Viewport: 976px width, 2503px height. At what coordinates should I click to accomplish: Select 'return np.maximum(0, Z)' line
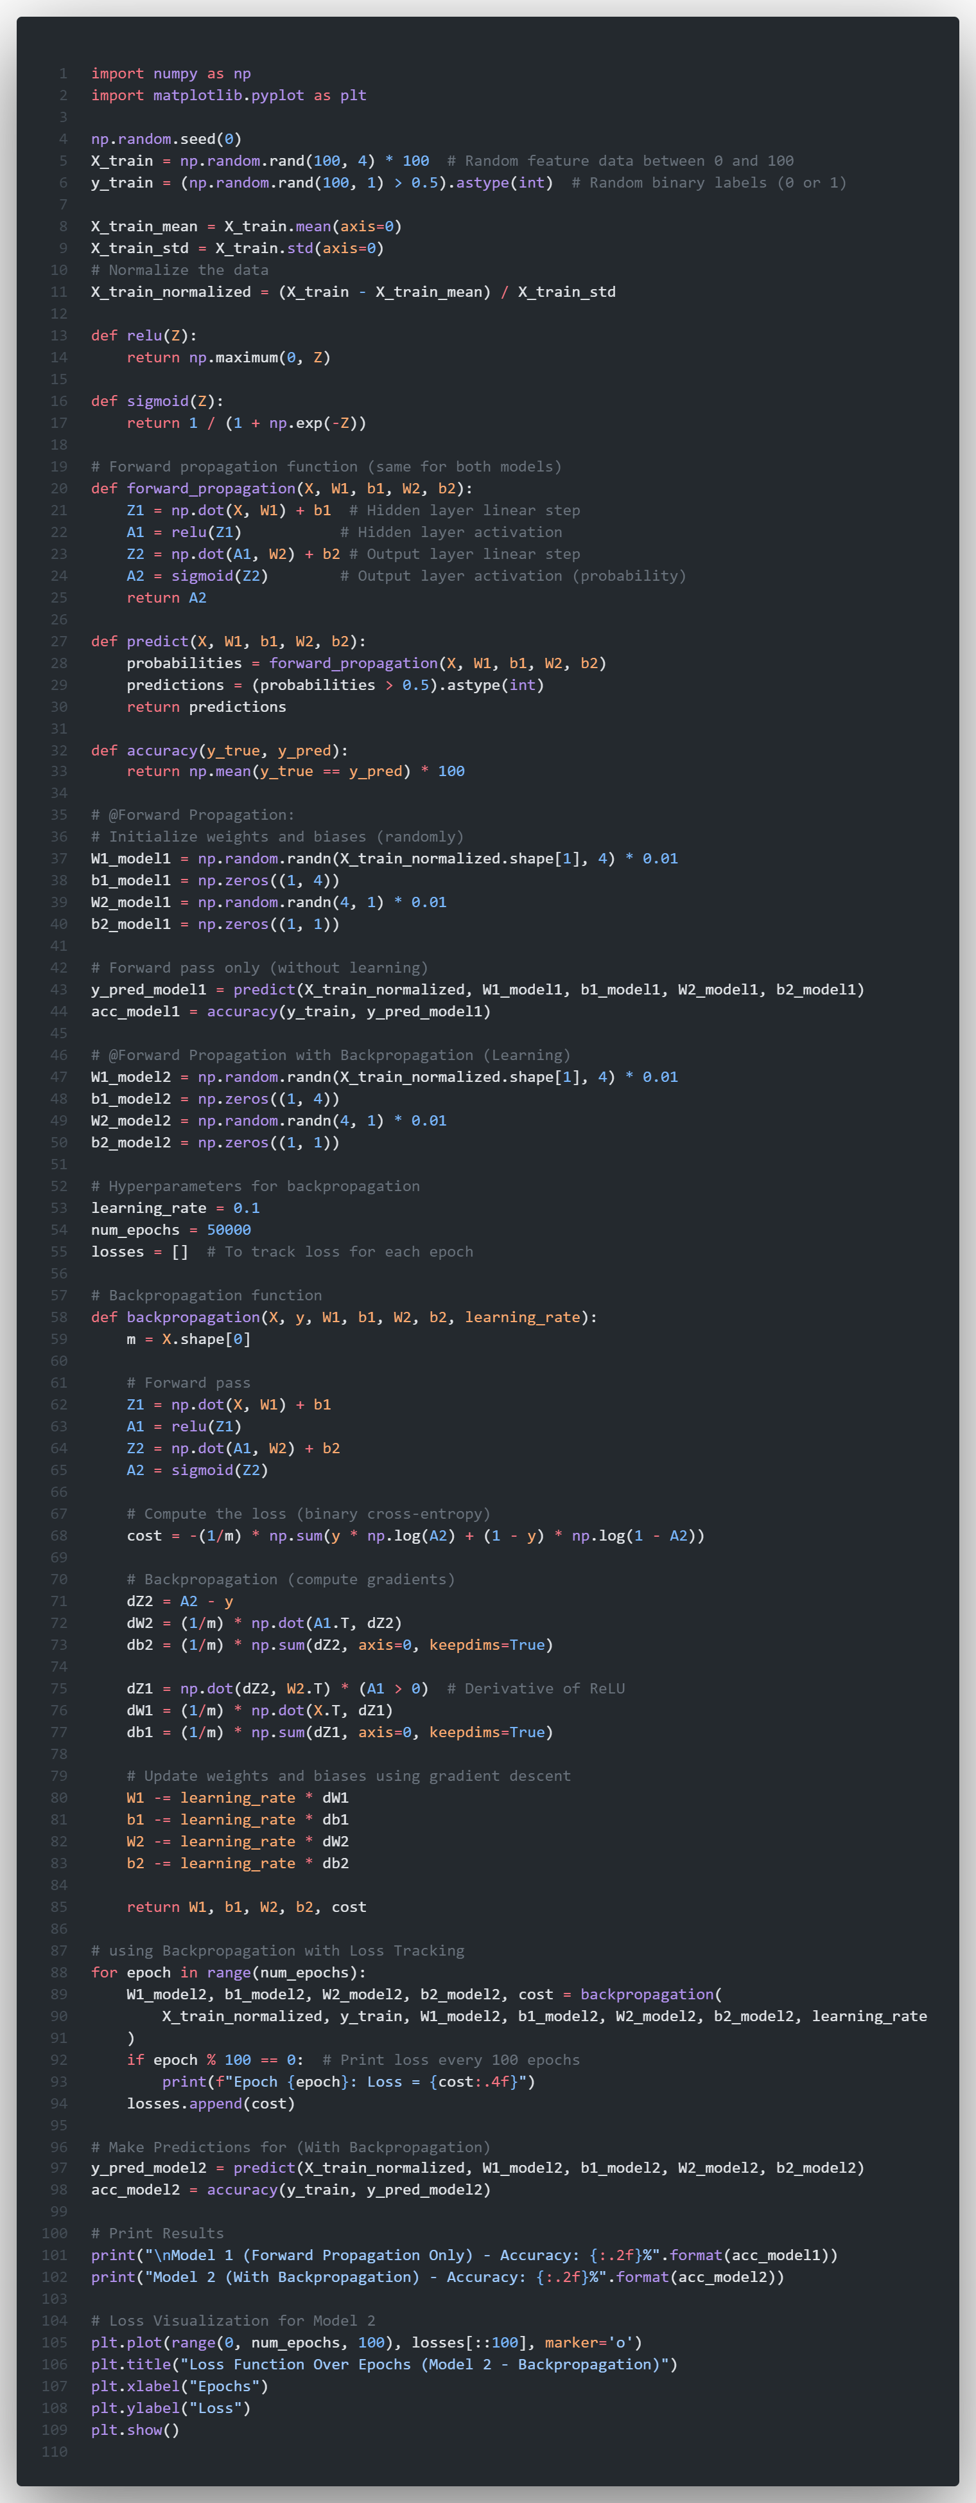click(228, 358)
